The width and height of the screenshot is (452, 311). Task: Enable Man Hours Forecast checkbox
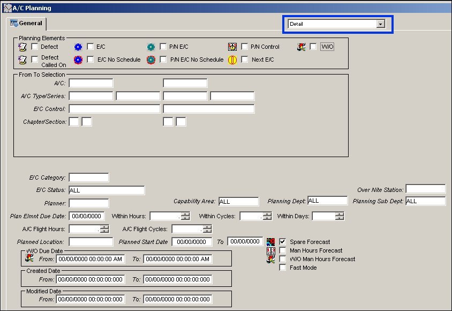click(x=283, y=250)
